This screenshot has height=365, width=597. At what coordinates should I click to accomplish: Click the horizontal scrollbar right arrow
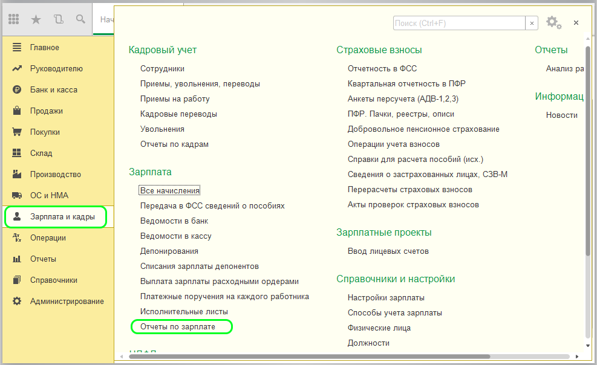578,357
